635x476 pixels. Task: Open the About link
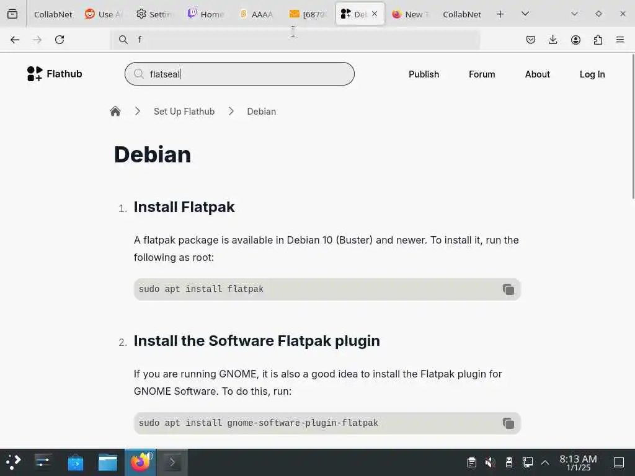coord(538,74)
